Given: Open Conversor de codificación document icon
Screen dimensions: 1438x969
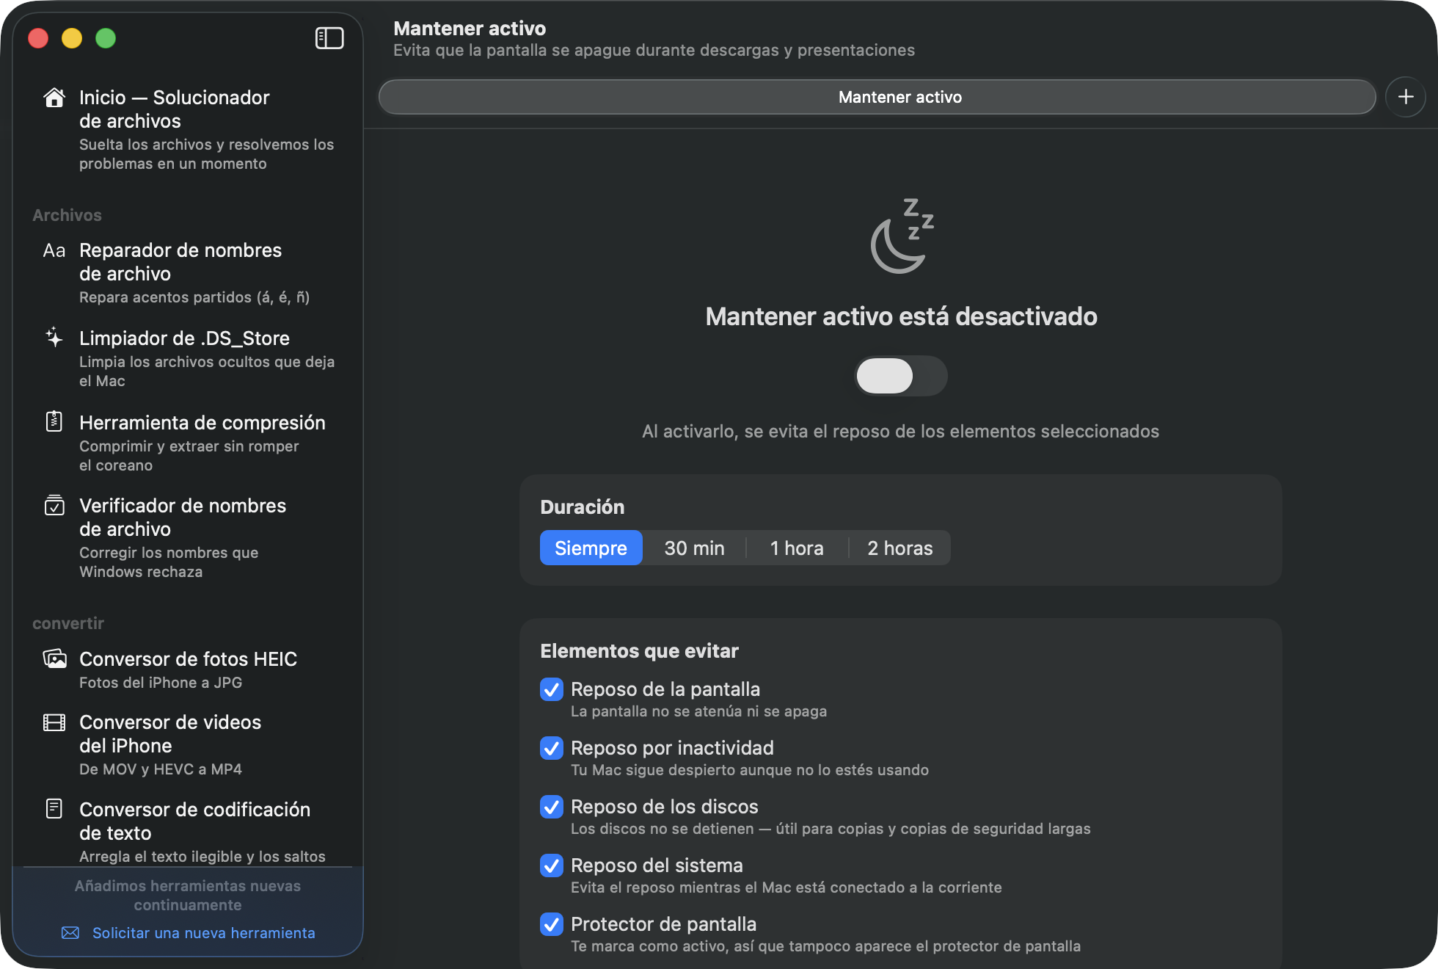Looking at the screenshot, I should point(54,808).
